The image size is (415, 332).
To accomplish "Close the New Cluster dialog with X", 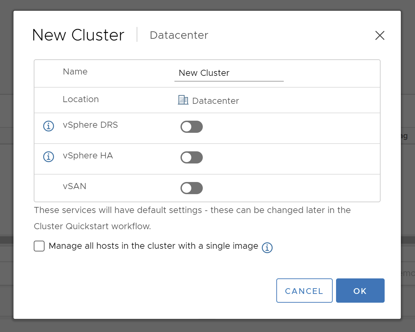I will click(380, 35).
